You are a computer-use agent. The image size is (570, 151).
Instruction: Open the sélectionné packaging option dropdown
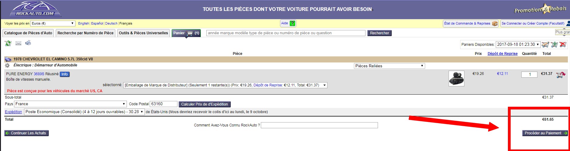(x=225, y=85)
